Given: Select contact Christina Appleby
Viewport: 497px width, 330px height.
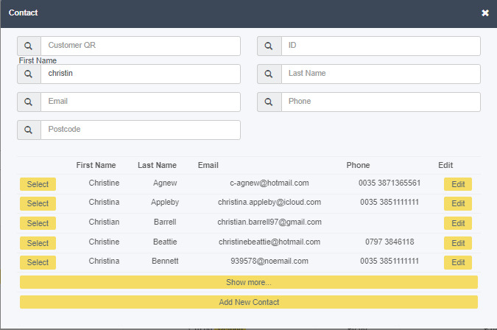Looking at the screenshot, I should pos(38,203).
